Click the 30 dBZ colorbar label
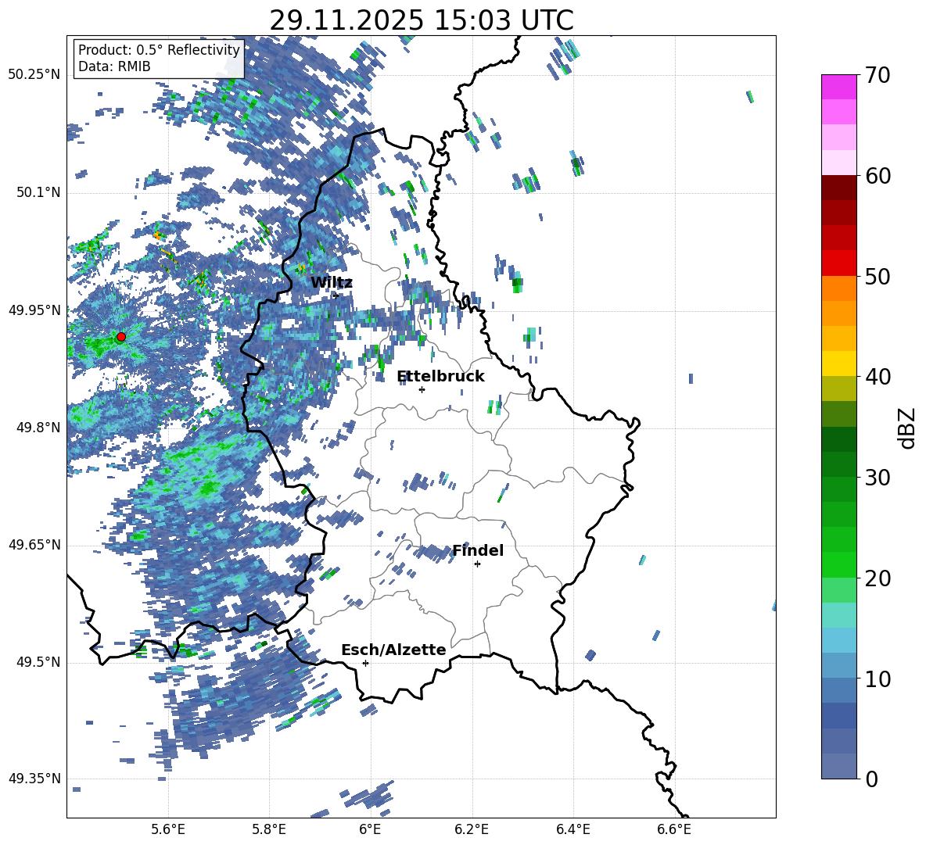Screen dimensions: 926x845 877,478
